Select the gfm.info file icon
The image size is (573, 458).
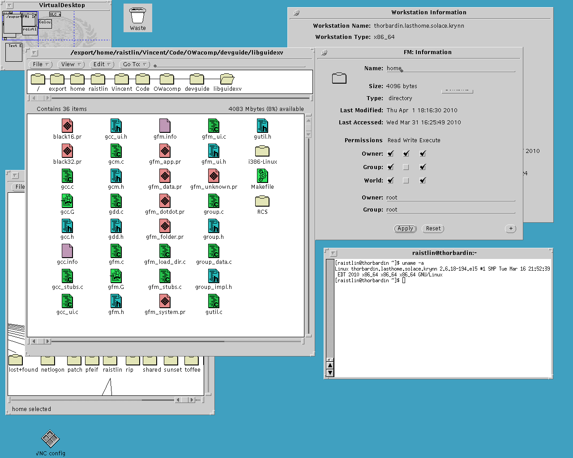click(x=165, y=126)
